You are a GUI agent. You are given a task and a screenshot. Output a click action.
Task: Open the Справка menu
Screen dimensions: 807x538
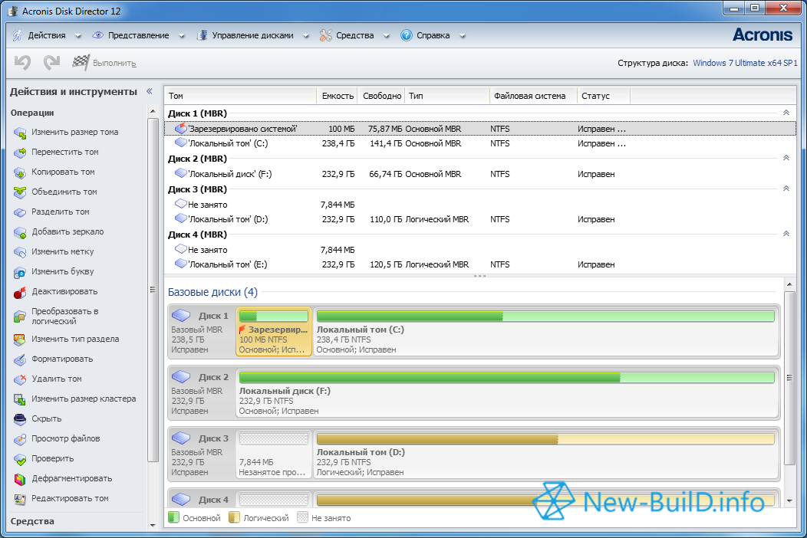pos(433,35)
